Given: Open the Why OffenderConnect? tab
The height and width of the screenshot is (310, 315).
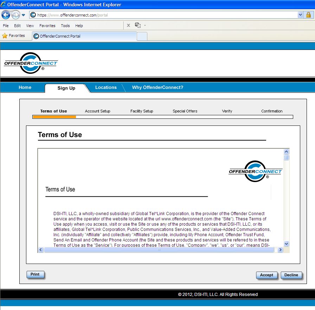Looking at the screenshot, I should click(157, 87).
